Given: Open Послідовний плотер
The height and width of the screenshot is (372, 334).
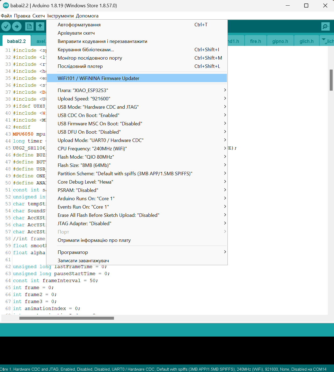Looking at the screenshot, I should [137, 66].
